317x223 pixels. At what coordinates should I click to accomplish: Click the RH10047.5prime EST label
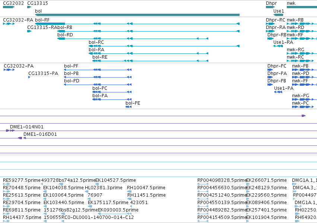(x=146, y=187)
